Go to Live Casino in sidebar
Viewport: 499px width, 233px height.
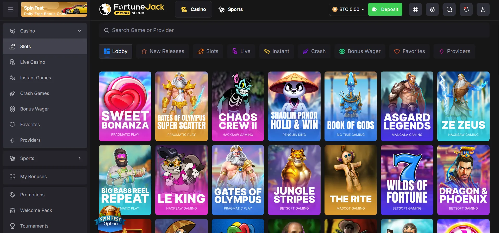coord(45,62)
